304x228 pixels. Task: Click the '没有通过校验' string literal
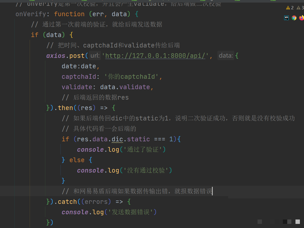tap(146, 170)
